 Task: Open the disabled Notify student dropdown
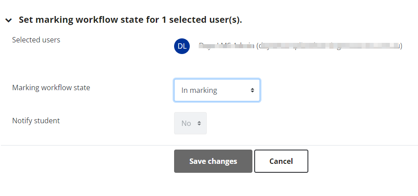click(190, 123)
